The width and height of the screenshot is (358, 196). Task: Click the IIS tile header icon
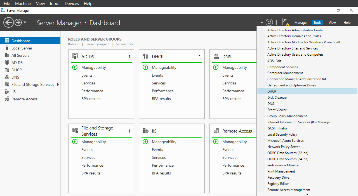(x=145, y=131)
